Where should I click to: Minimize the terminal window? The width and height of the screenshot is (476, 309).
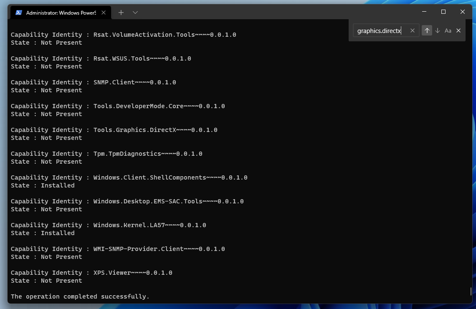pos(424,12)
